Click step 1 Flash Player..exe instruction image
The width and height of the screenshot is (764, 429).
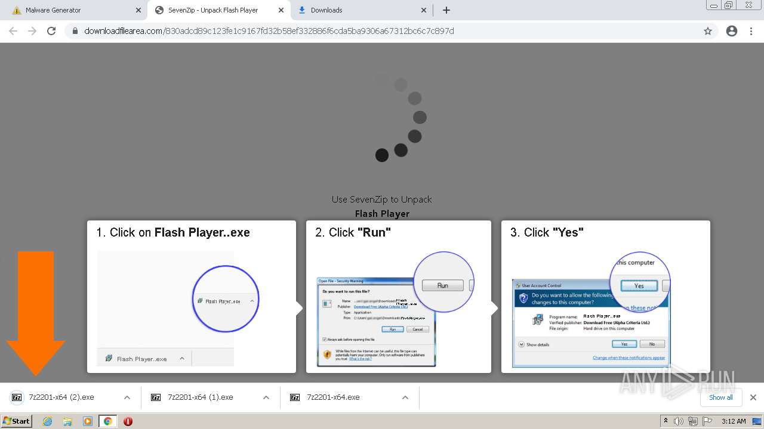coord(178,309)
